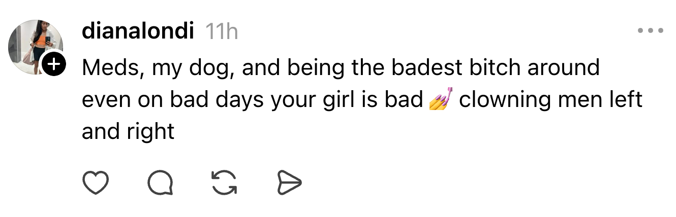Visit the dianalondi username link
This screenshot has height=217, width=676.
137,32
